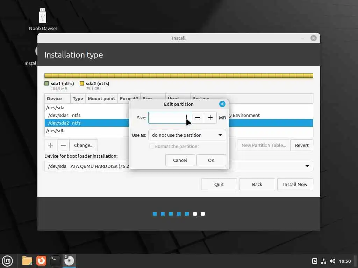Select the Install disc taskbar item
The image size is (358, 268).
pos(69,261)
